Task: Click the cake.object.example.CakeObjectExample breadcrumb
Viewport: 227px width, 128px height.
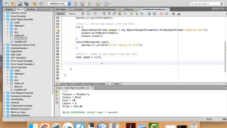Action: [x=83, y=84]
